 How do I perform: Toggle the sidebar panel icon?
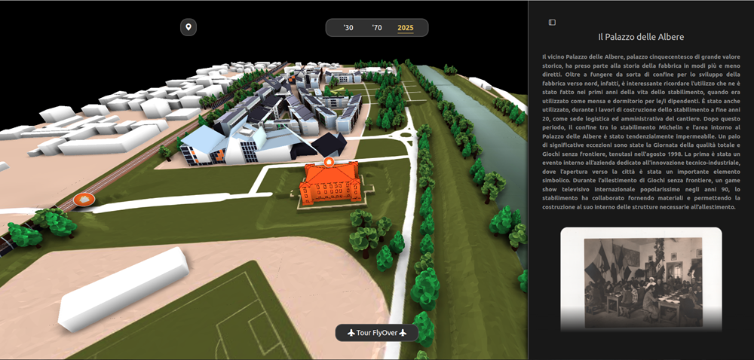pyautogui.click(x=552, y=23)
